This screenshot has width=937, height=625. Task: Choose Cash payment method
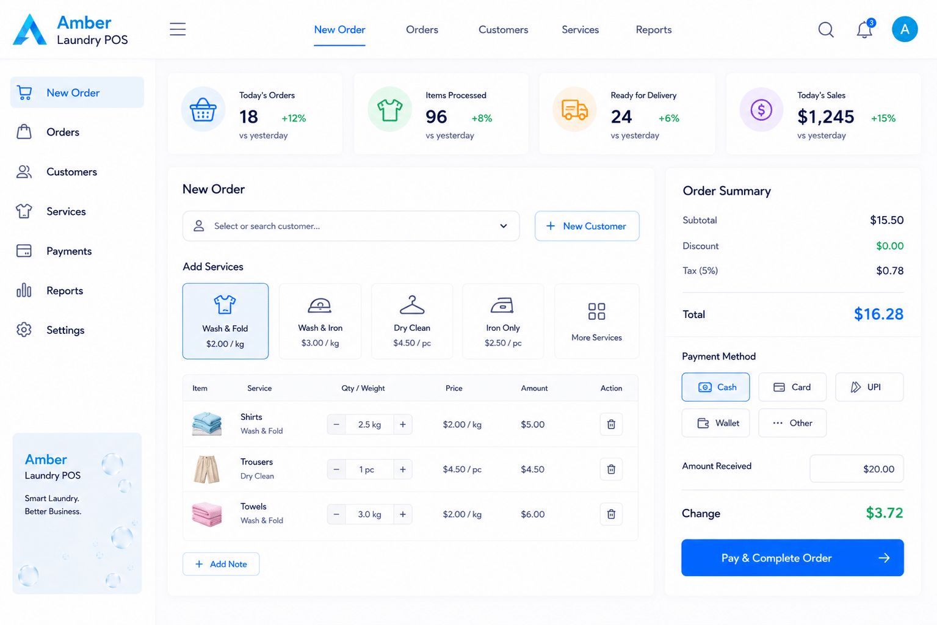pos(715,387)
